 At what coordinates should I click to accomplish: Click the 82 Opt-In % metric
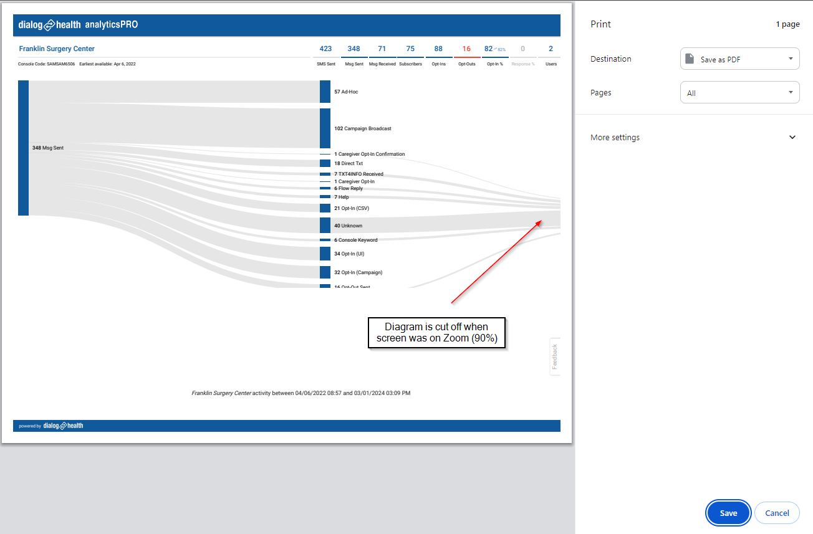(x=495, y=55)
